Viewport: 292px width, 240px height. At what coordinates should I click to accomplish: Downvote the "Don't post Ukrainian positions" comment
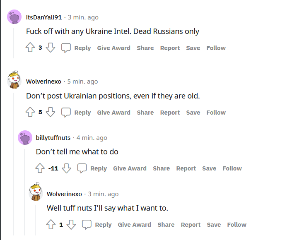tap(51, 112)
